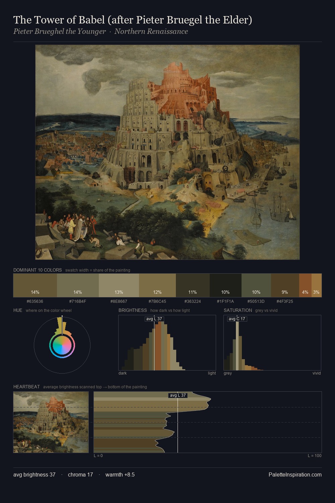335x503 pixels.
Task: Click the HUE section heading
Action: click(x=18, y=310)
